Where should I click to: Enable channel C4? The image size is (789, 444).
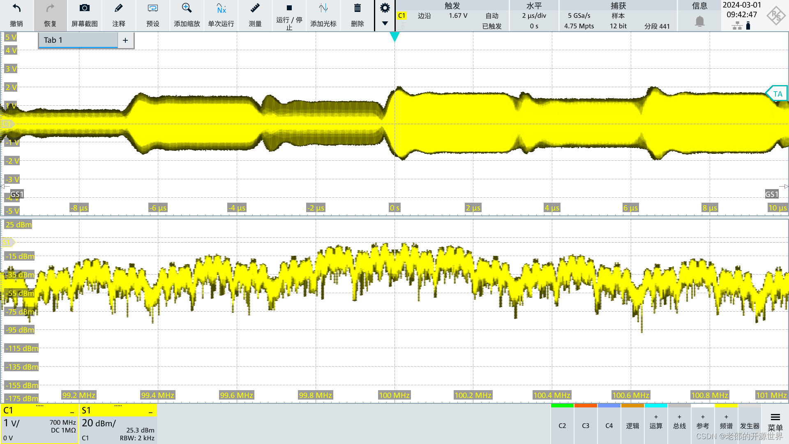coord(609,425)
